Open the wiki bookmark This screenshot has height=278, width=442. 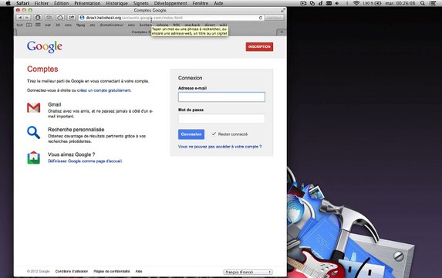(x=223, y=25)
